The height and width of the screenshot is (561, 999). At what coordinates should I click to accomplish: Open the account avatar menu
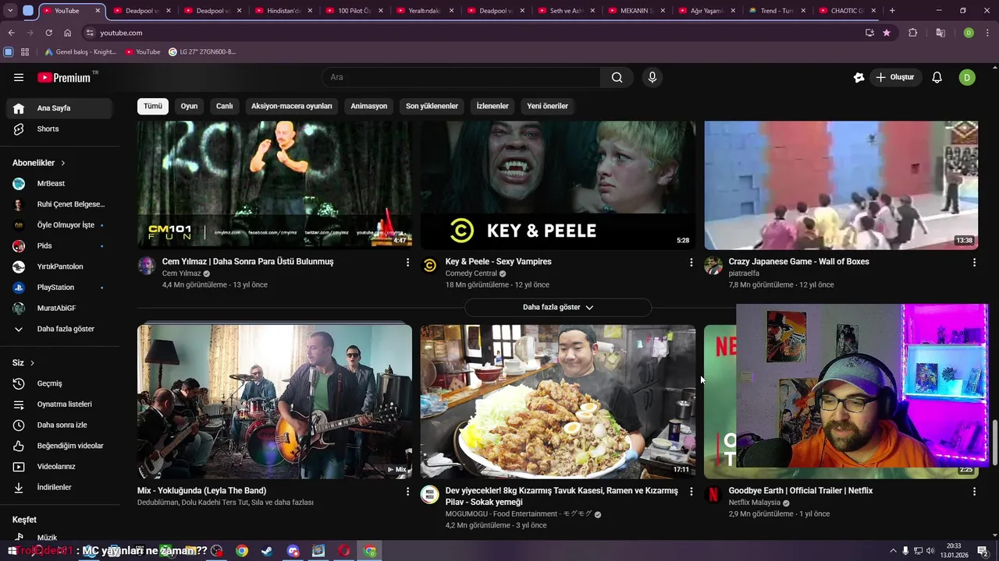pos(967,77)
